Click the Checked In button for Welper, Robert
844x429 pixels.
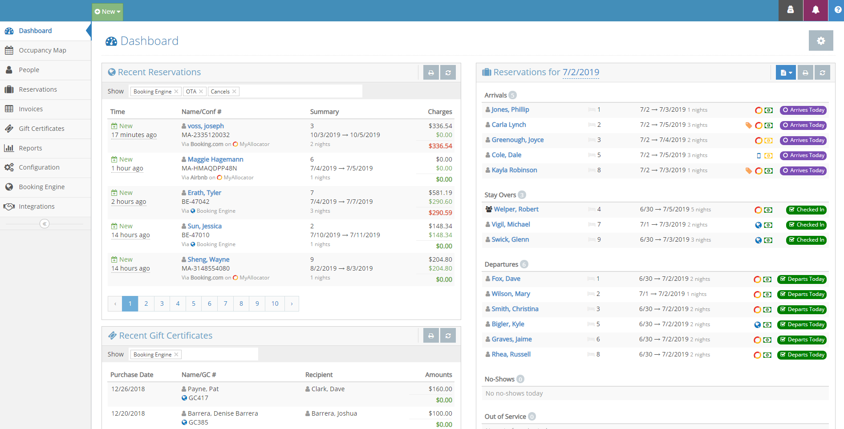pos(807,210)
